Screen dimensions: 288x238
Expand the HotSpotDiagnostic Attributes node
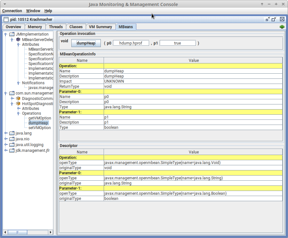(18, 109)
